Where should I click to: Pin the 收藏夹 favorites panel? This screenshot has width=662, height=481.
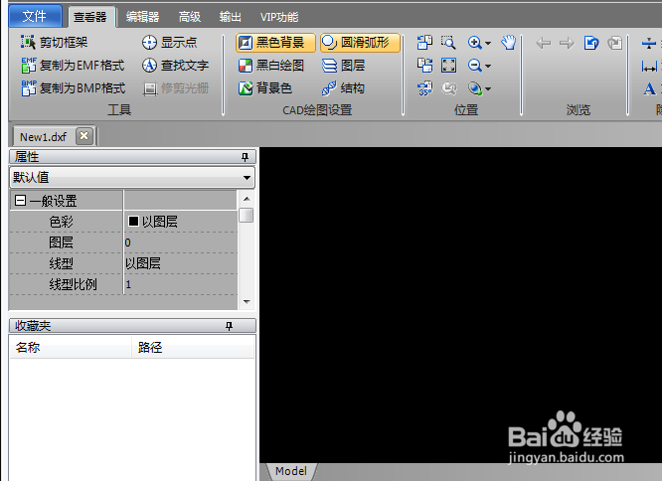pos(229,326)
